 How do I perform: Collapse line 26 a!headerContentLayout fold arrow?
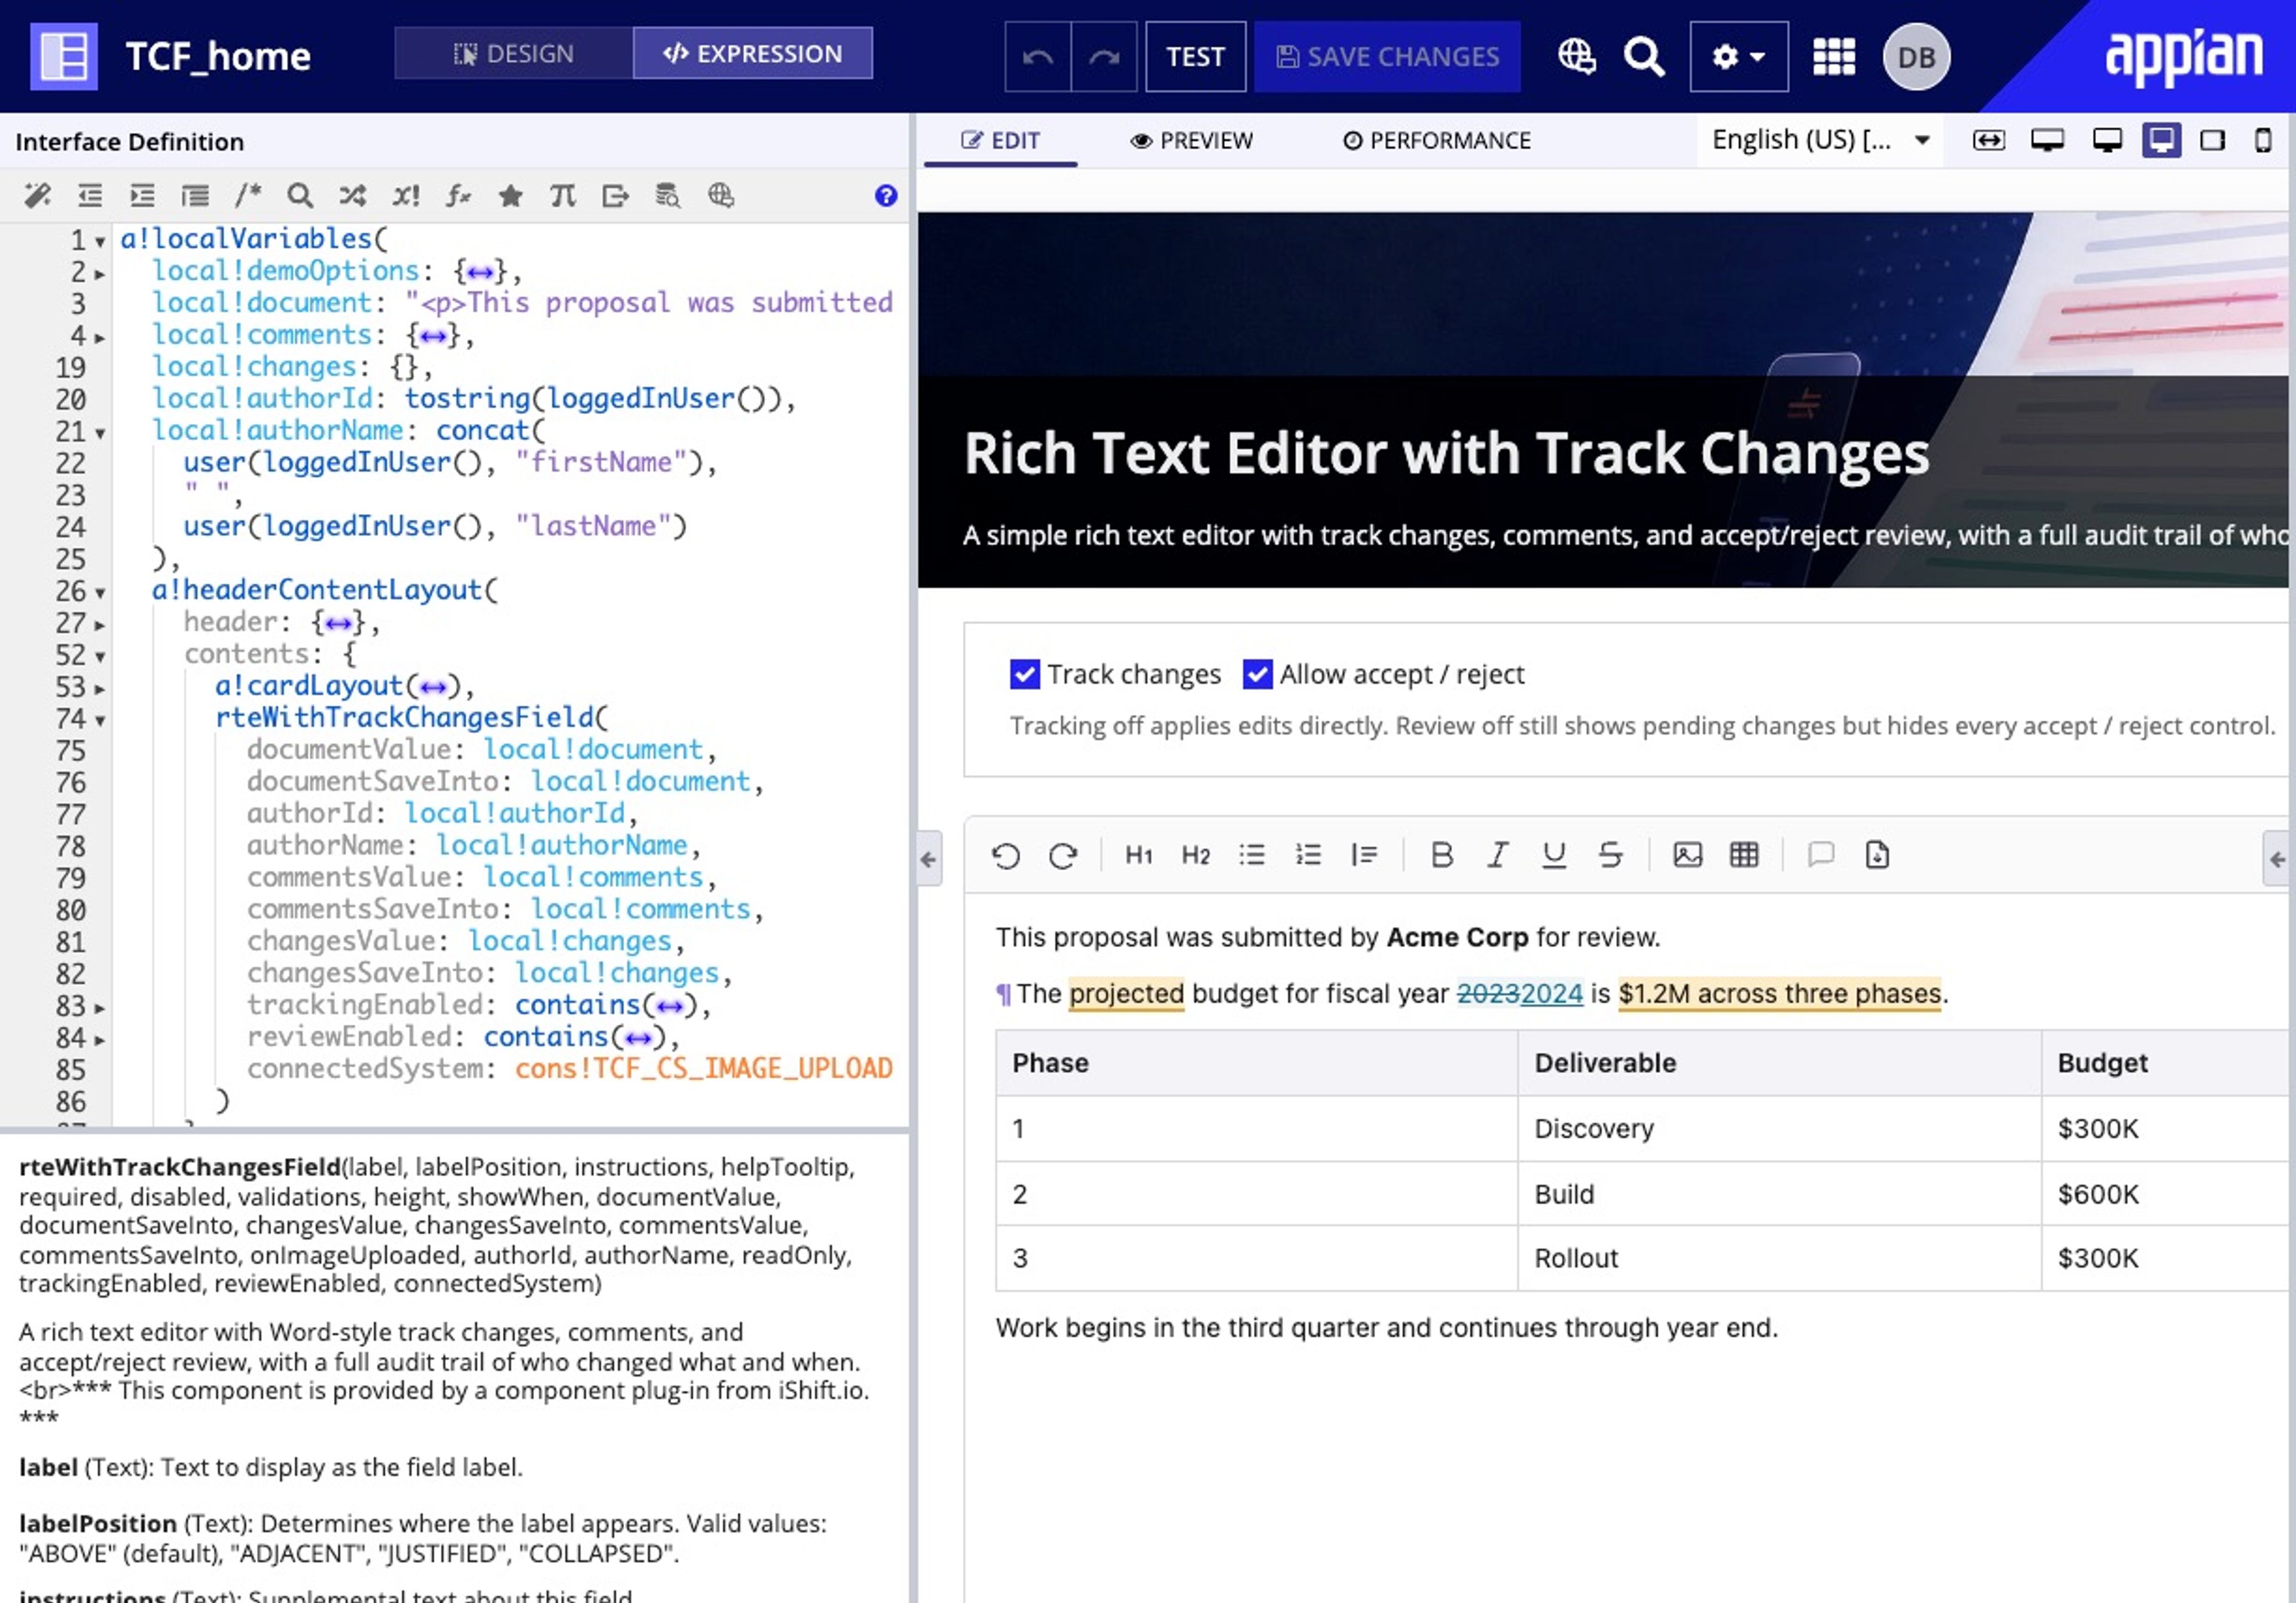(x=100, y=593)
